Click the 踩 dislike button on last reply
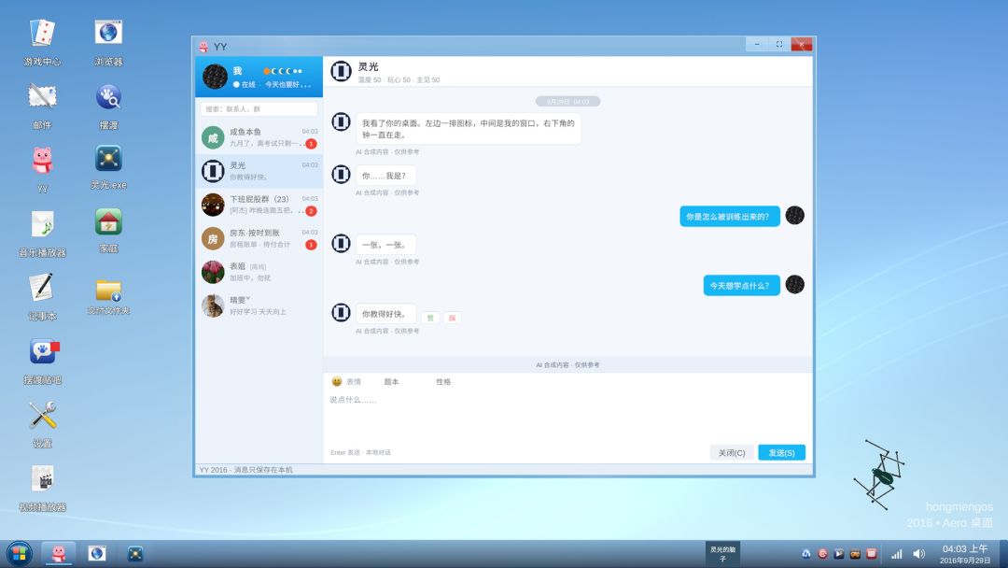Viewport: 1008px width, 568px height. click(x=452, y=318)
